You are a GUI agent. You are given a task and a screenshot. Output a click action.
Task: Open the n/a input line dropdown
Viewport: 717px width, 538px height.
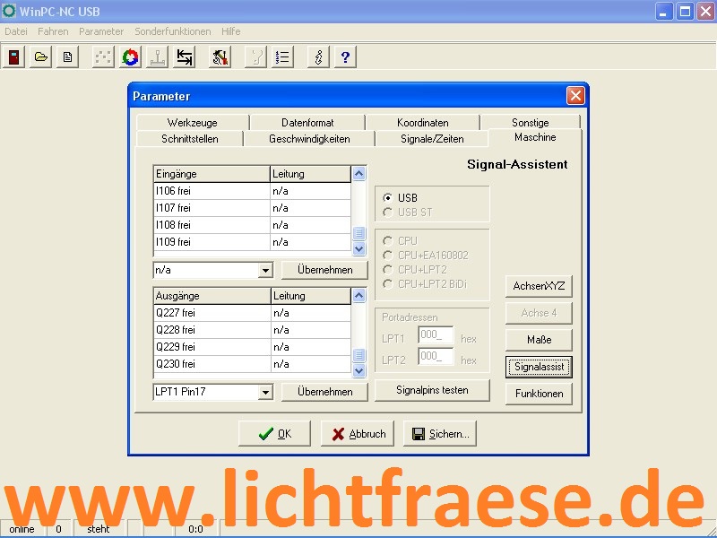click(265, 271)
